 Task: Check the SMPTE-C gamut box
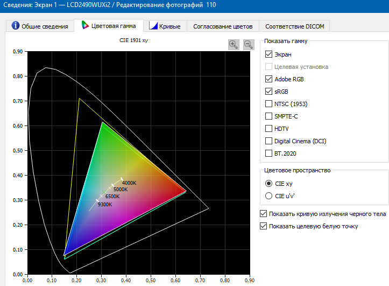[268, 116]
